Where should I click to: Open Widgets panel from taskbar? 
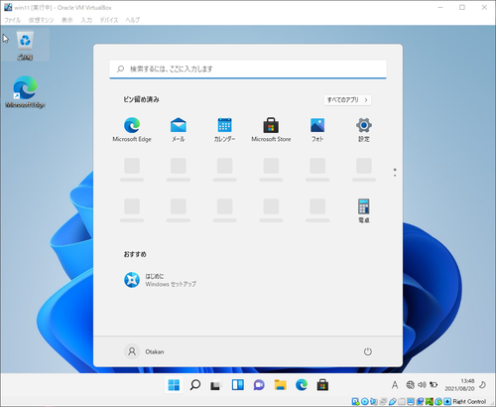(x=238, y=385)
